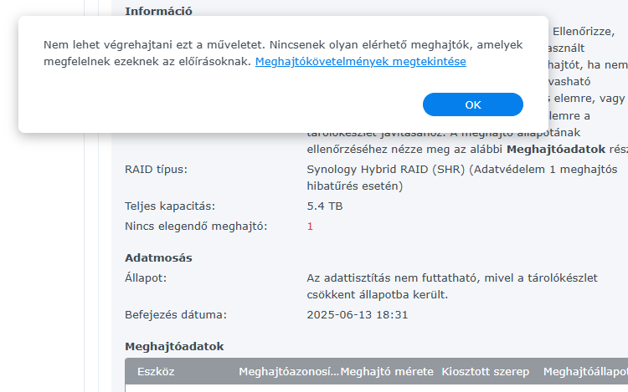Sort by the Eszköz column header

(x=156, y=371)
